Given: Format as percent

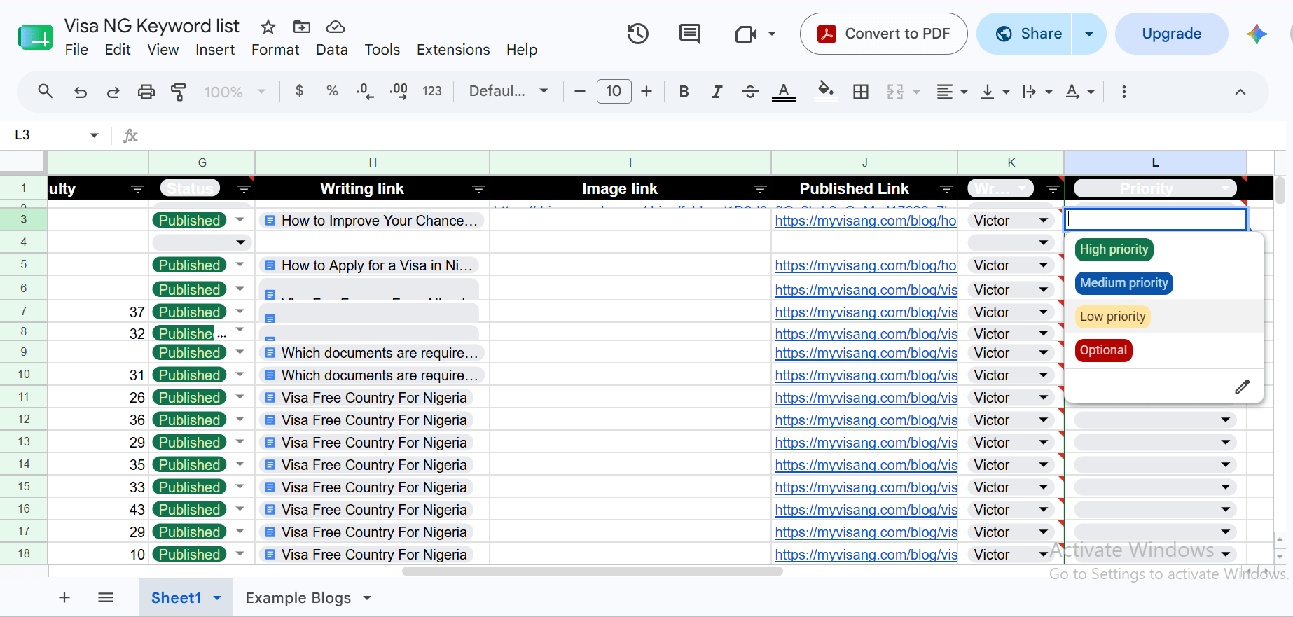Looking at the screenshot, I should [332, 91].
